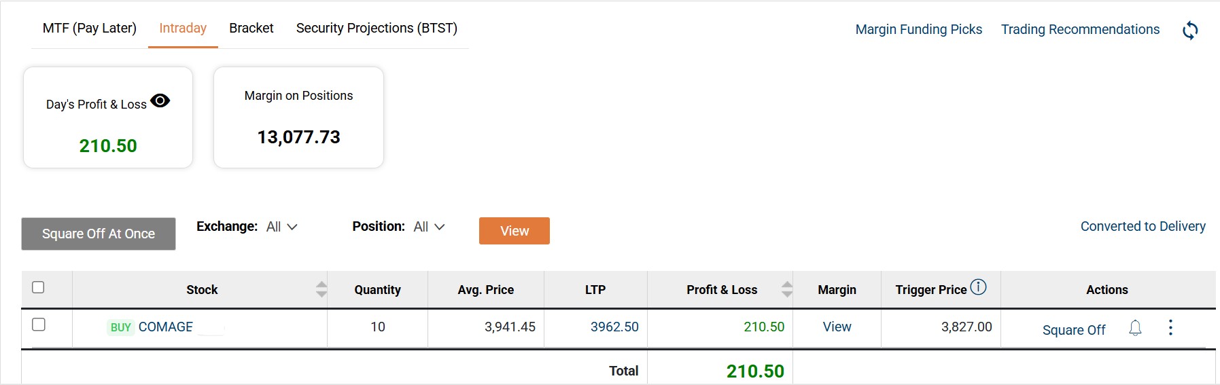Toggle Day's Profit & Loss visibility eye
This screenshot has height=385, width=1220.
point(160,100)
